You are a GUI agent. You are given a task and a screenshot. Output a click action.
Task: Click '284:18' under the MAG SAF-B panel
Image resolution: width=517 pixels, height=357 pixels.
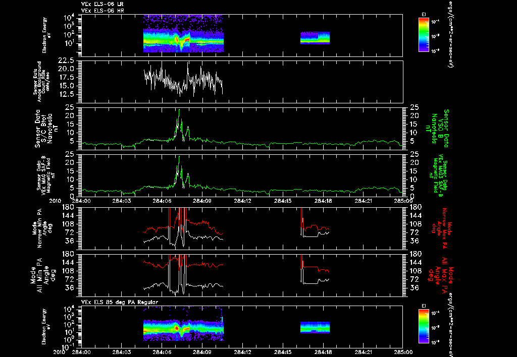(x=323, y=201)
